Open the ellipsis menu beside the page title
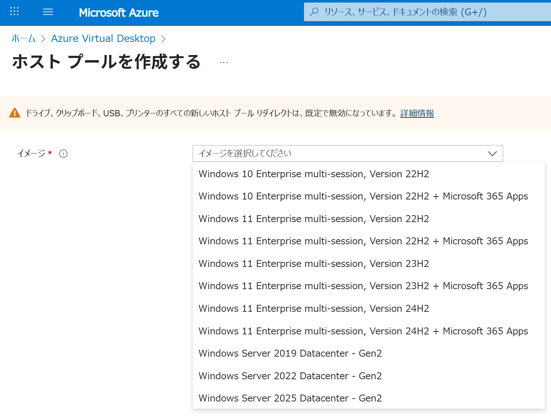 (224, 62)
